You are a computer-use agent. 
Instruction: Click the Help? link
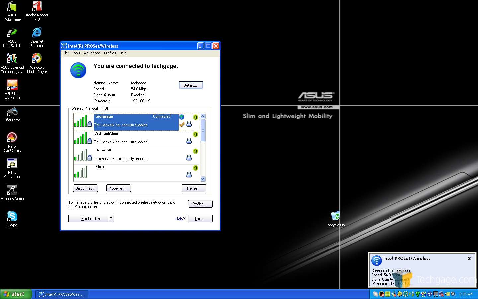(x=180, y=219)
